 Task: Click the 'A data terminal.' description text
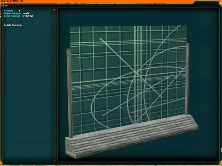point(13,25)
